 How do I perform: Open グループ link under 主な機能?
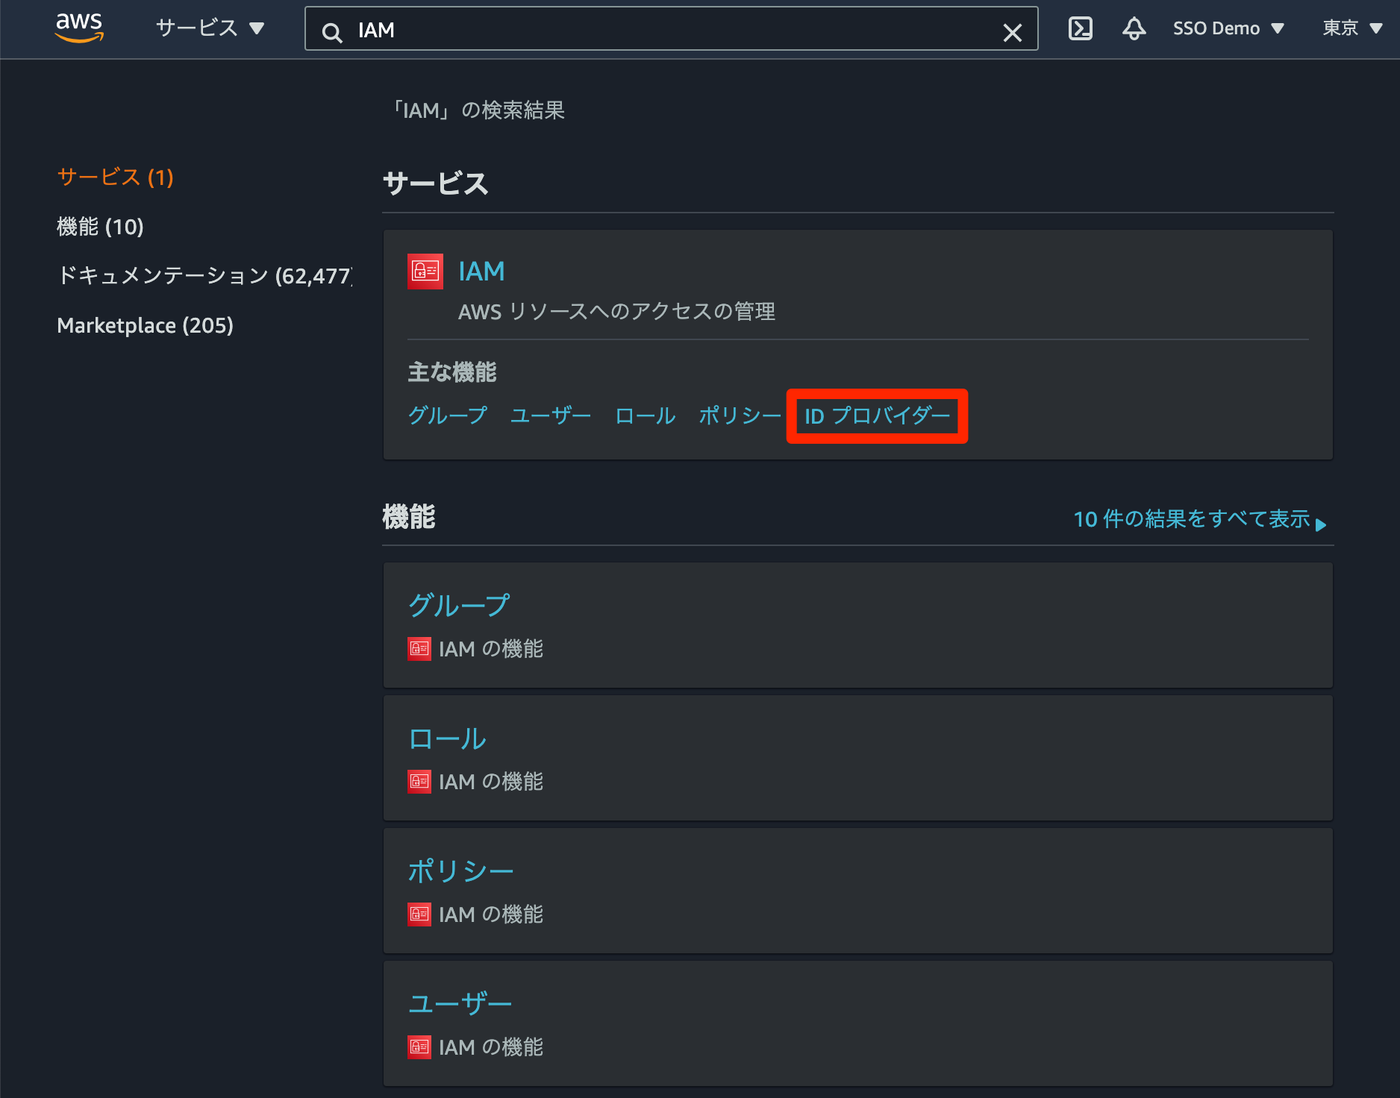click(x=448, y=415)
